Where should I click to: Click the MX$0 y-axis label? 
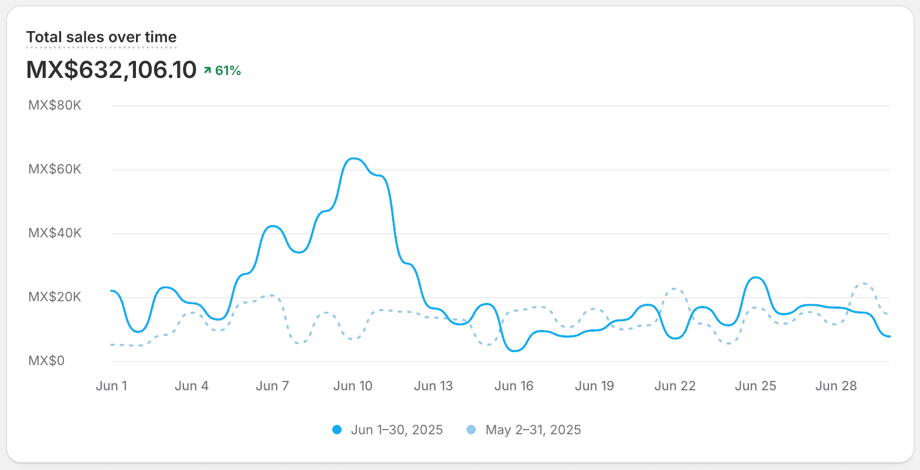coord(46,361)
